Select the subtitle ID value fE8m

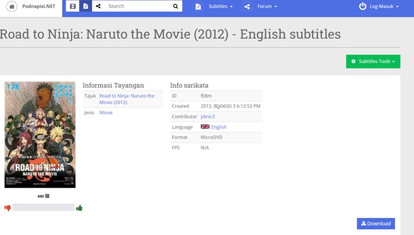[206, 96]
